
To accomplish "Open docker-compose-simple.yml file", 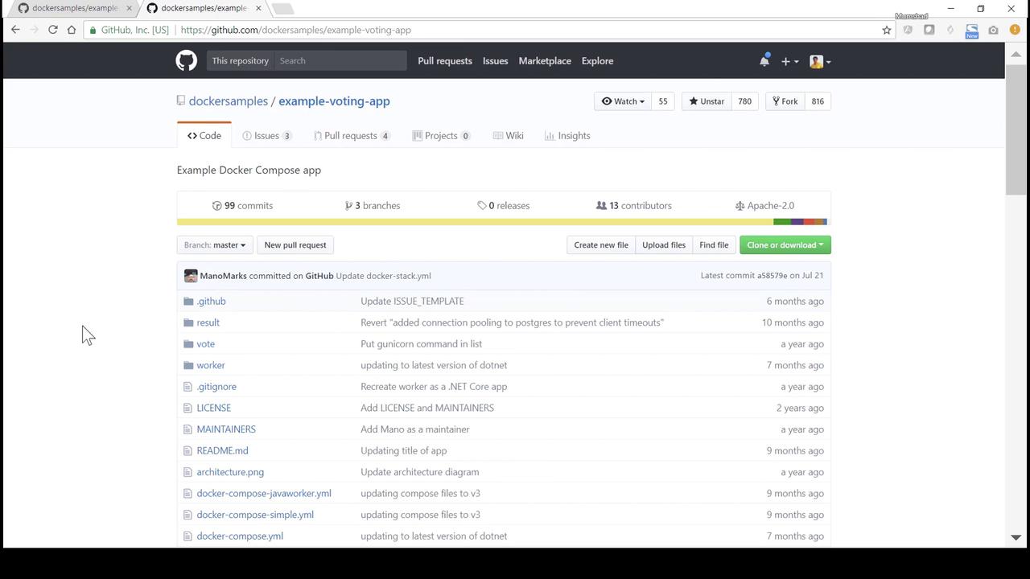I will point(255,515).
